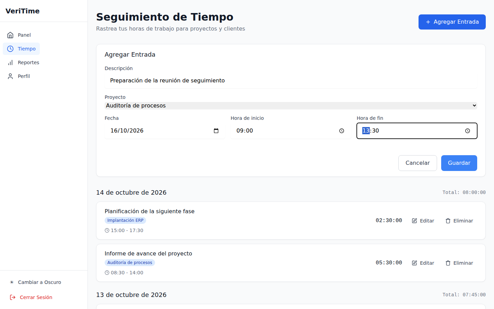Select Tiempo in the sidebar

click(21, 49)
